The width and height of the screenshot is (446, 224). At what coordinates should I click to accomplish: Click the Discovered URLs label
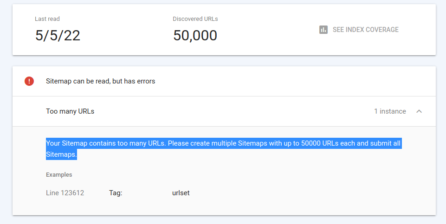pyautogui.click(x=195, y=19)
